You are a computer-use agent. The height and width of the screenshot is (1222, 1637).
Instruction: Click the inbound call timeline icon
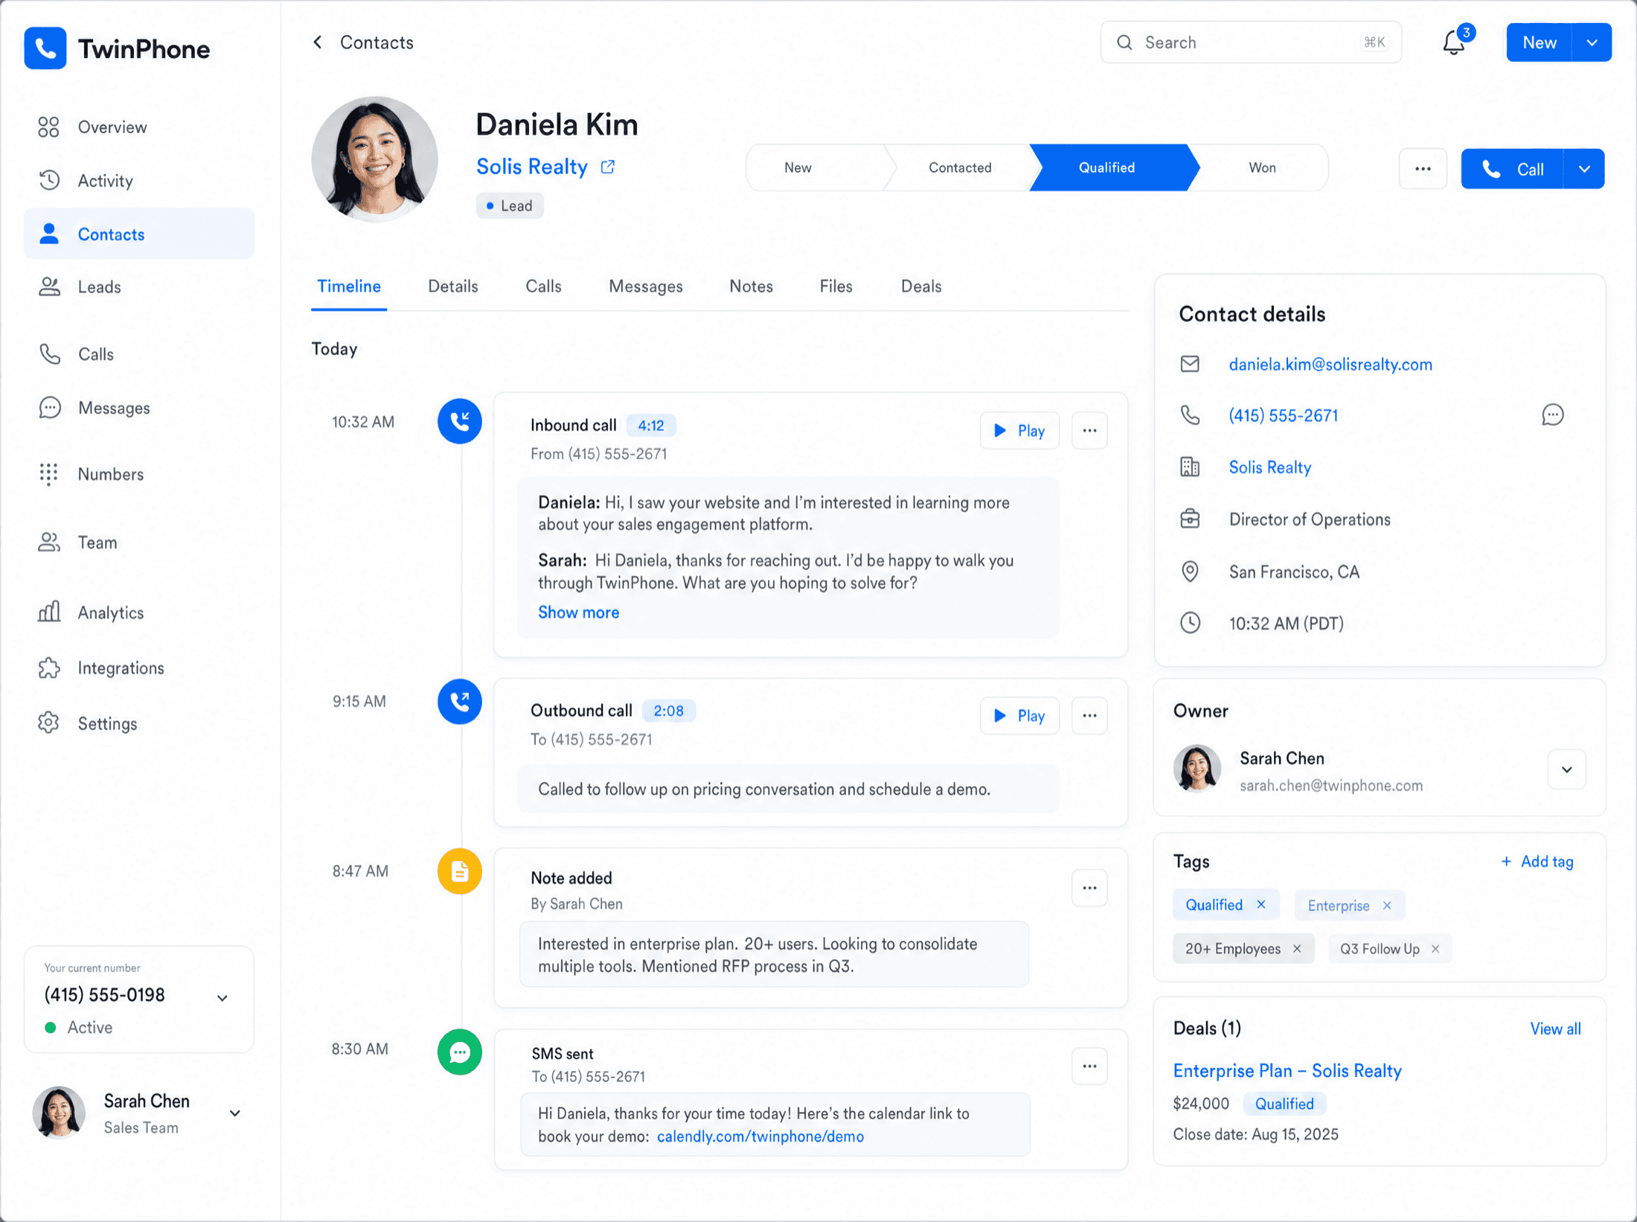click(460, 422)
